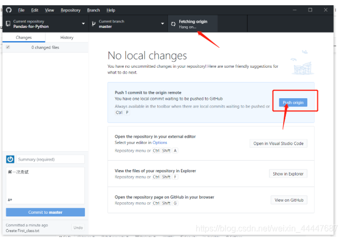The width and height of the screenshot is (343, 238).
Task: Click the Fetching origin sync icon
Action: point(173,24)
